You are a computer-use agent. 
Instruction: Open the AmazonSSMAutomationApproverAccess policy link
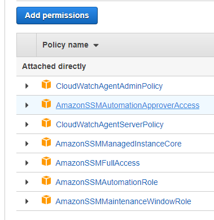coord(128,105)
